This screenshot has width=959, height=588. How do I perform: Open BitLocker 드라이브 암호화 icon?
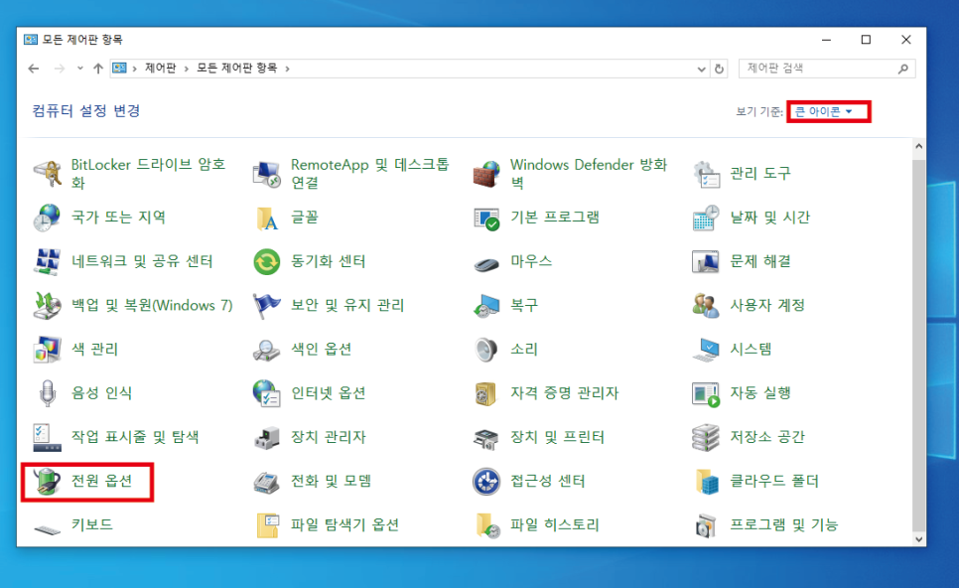[x=47, y=173]
